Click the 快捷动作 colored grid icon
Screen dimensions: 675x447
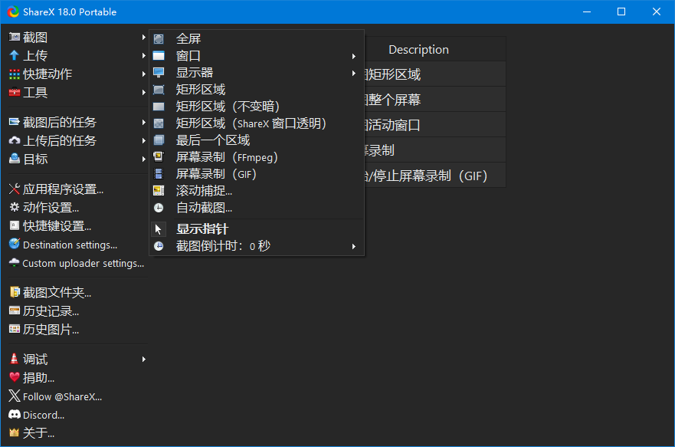[x=15, y=74]
